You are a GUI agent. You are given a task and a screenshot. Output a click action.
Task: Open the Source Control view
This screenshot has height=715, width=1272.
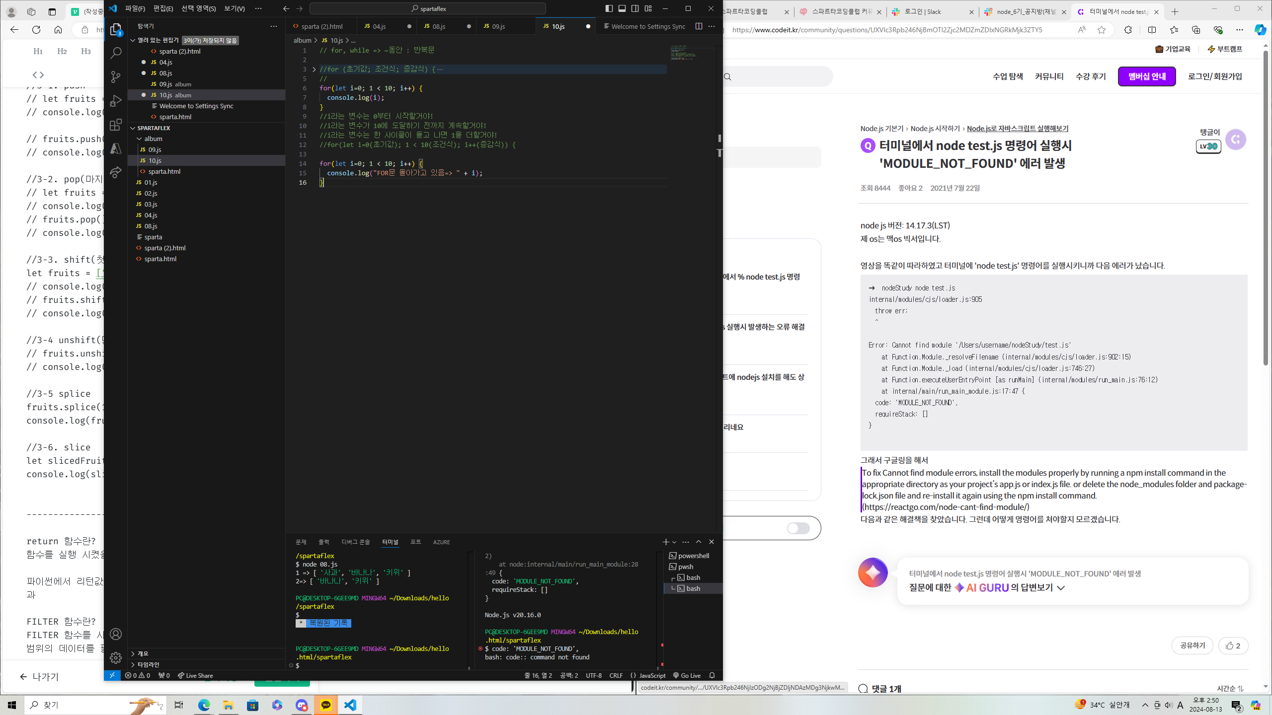click(116, 76)
